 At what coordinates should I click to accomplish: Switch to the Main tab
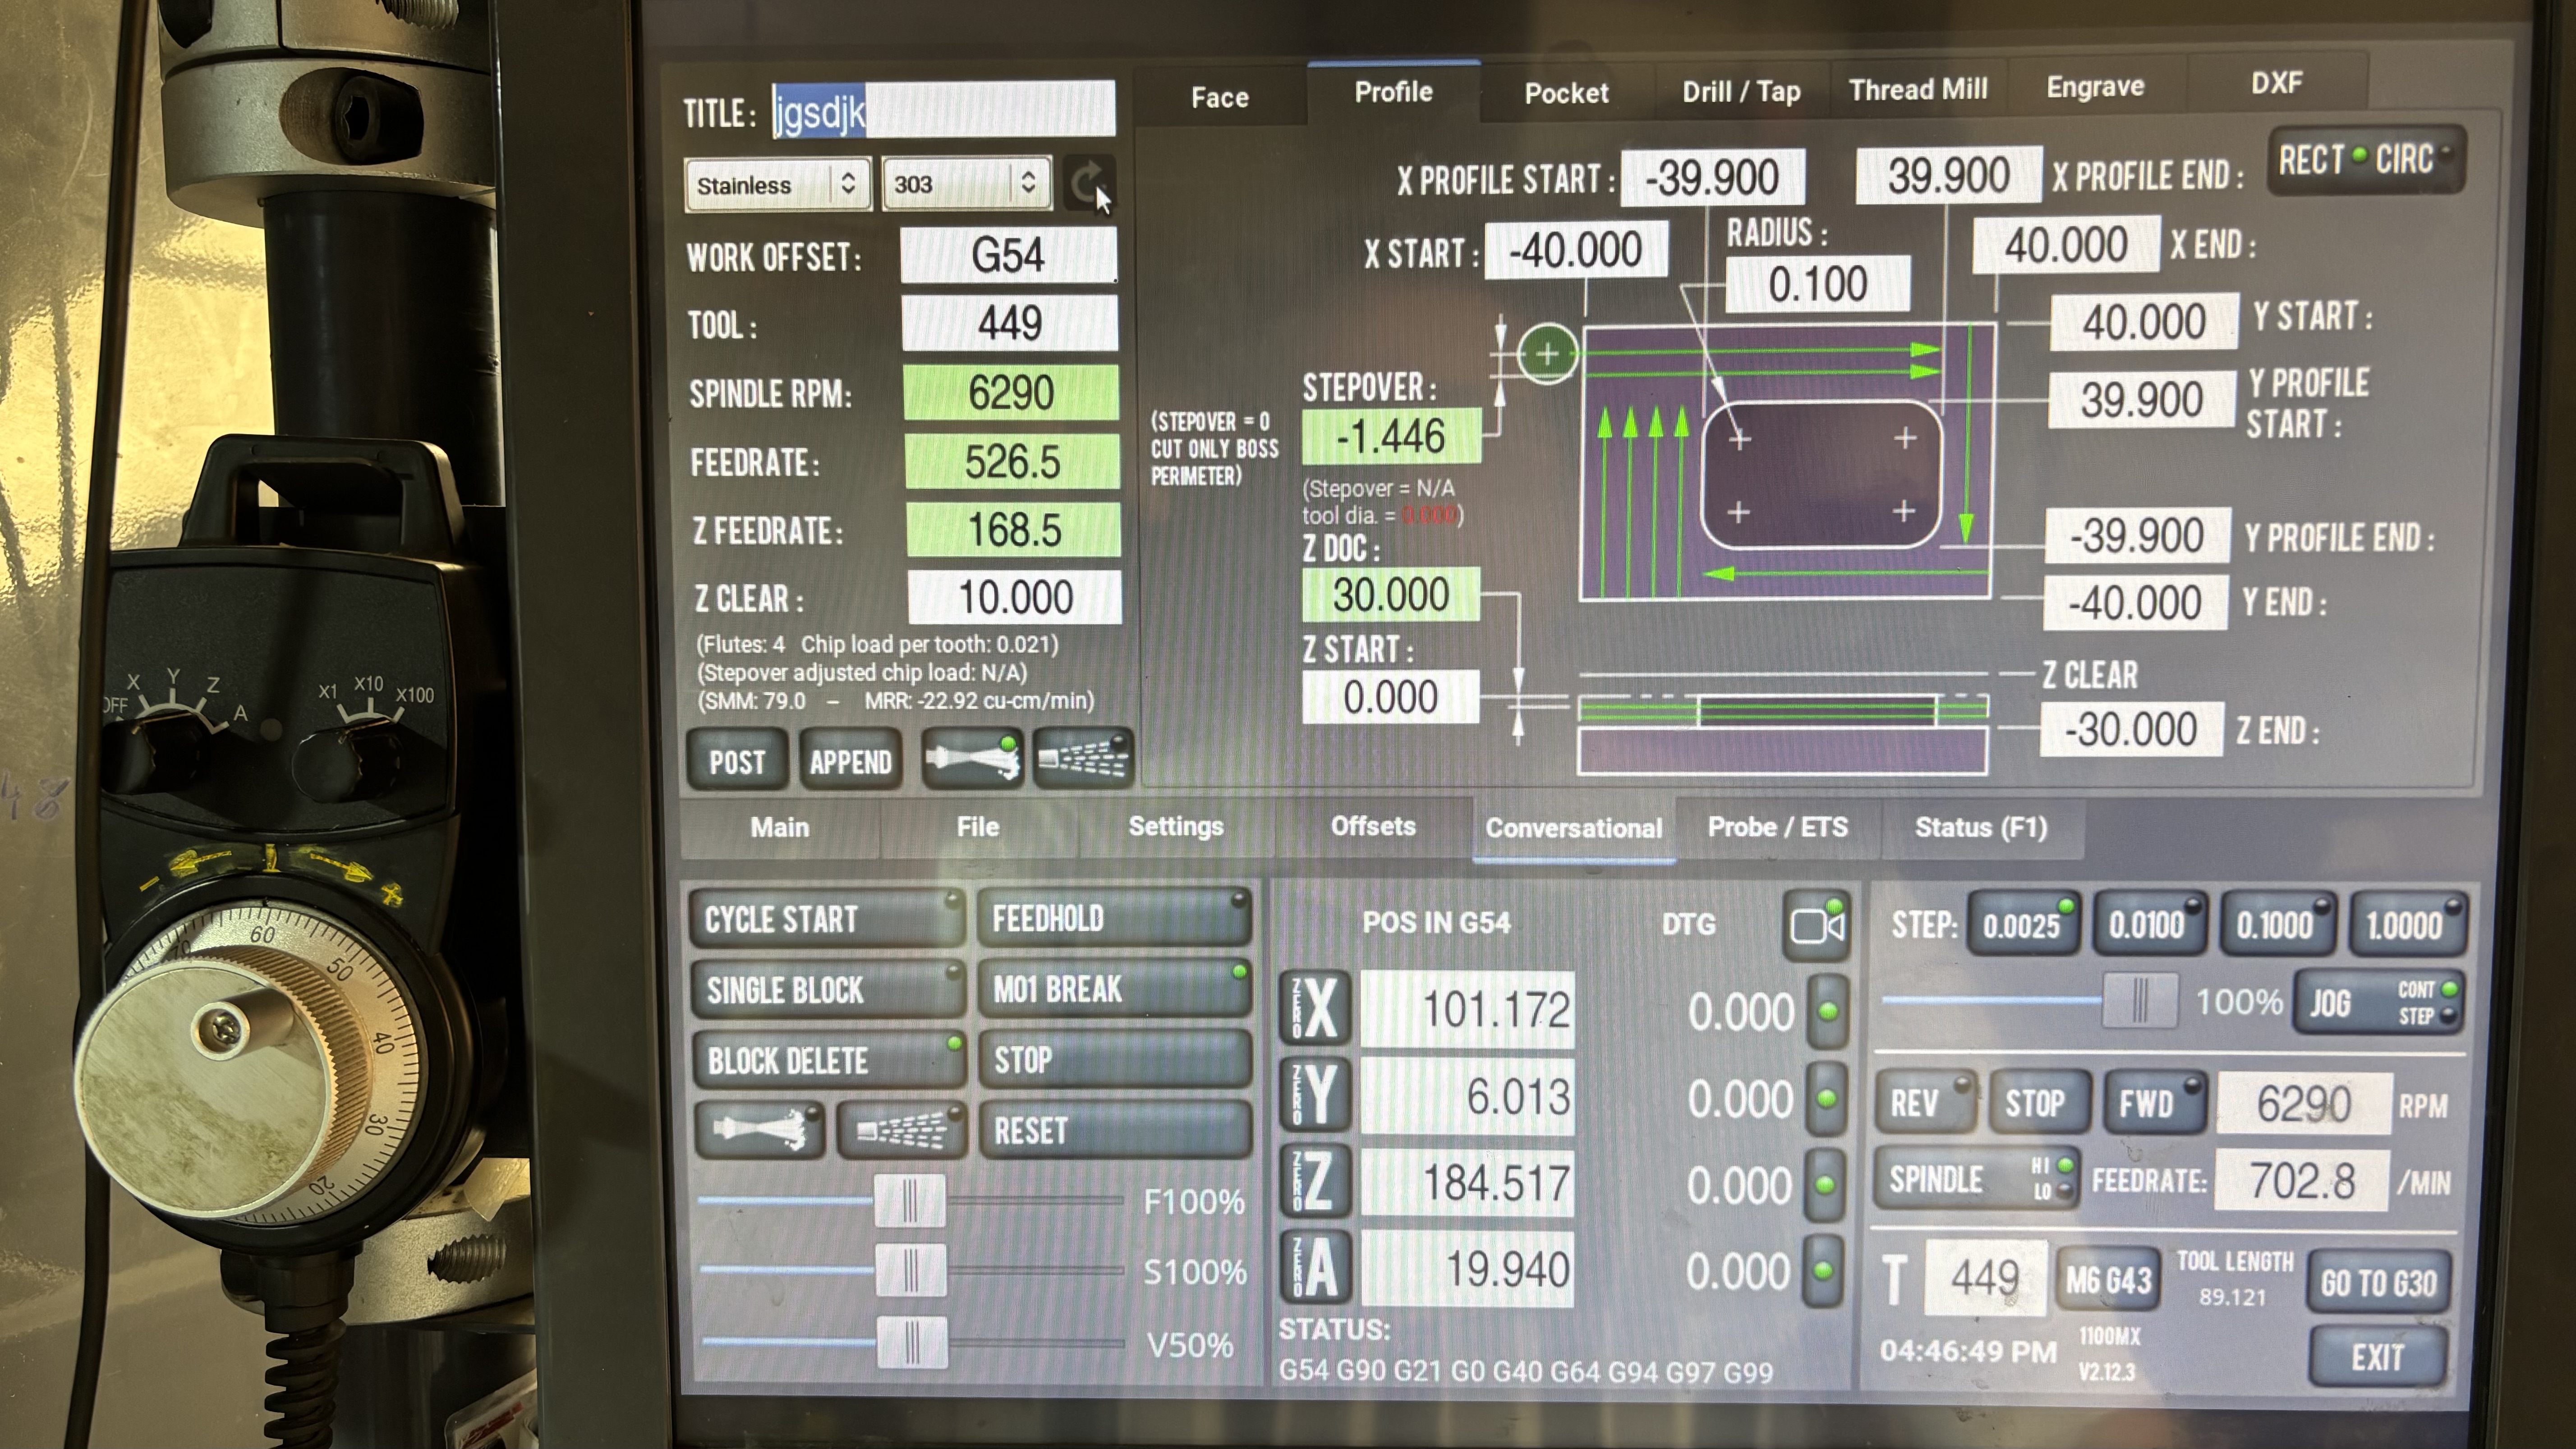click(x=780, y=827)
